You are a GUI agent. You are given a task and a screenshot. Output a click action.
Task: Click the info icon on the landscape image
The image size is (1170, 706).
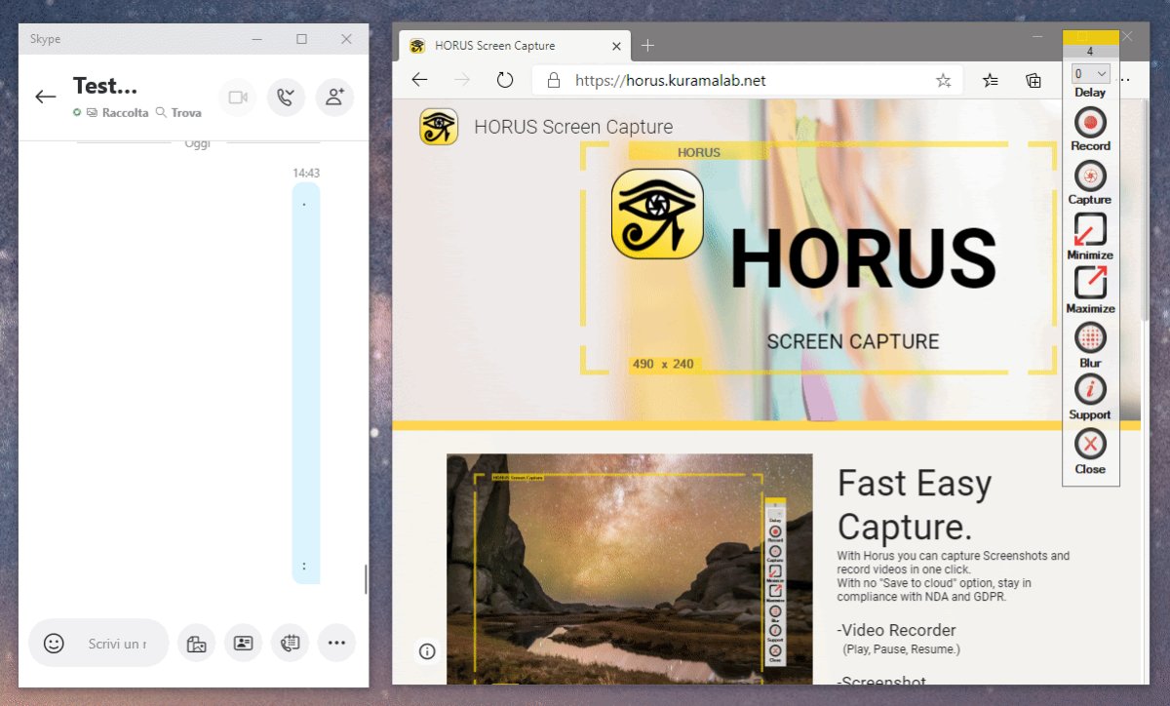(427, 651)
